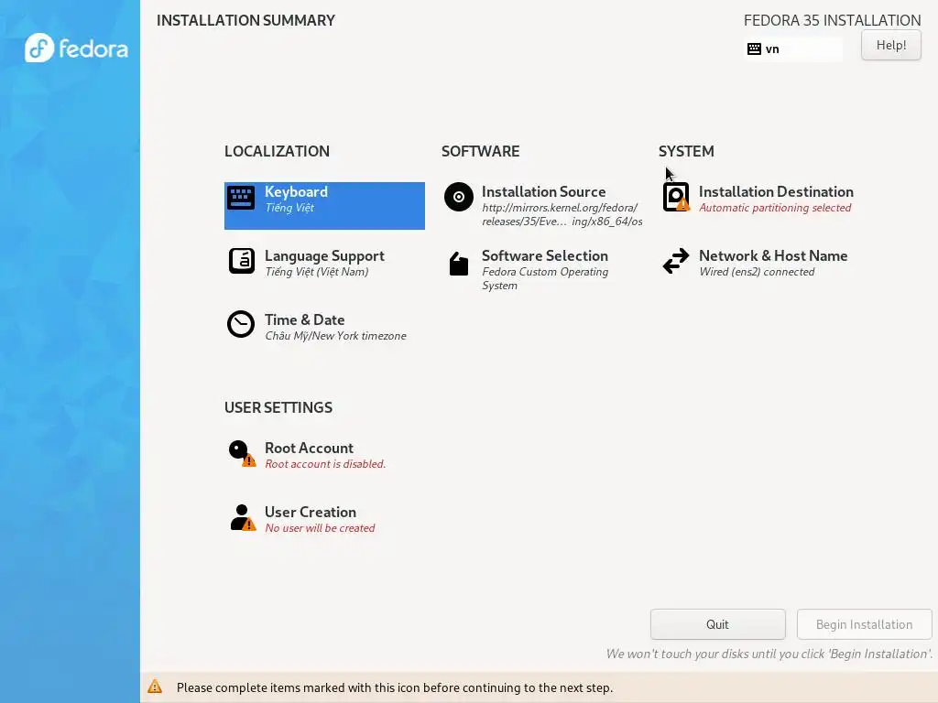Click the SOFTWARE section heading
This screenshot has width=938, height=703.
480,151
